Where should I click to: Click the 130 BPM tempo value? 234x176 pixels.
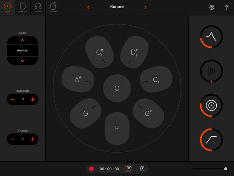pos(128,169)
